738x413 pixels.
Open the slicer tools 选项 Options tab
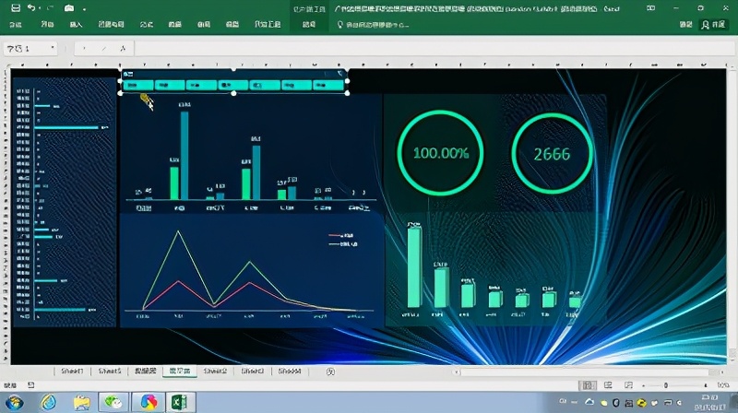[x=309, y=25]
